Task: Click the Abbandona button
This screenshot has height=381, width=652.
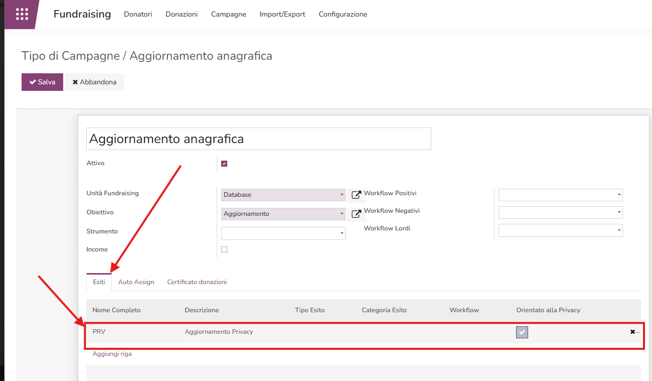Action: click(x=94, y=82)
